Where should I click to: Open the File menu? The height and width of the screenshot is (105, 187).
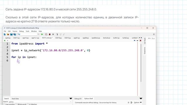[x=5, y=31]
